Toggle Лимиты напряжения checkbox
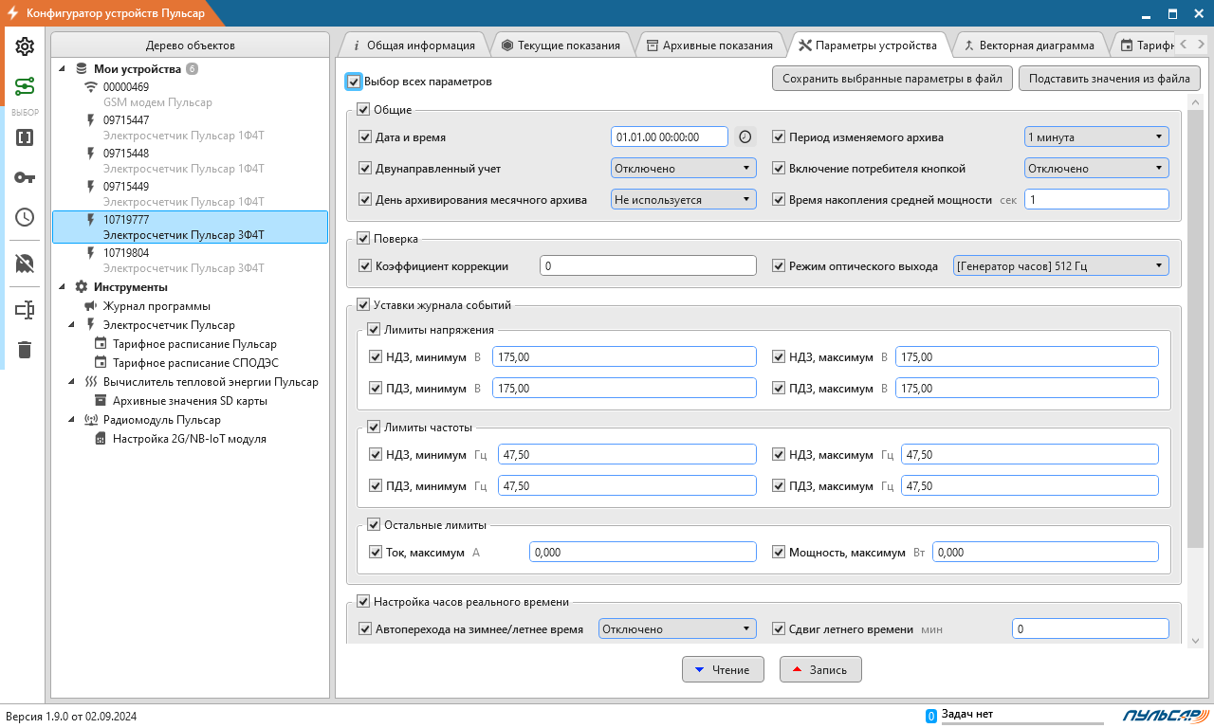Viewport: 1214px width, 728px height. click(x=374, y=330)
